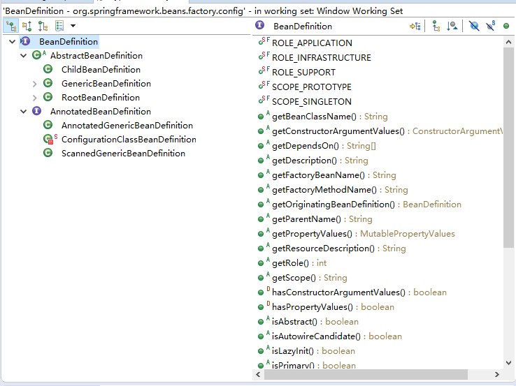This screenshot has width=516, height=386.
Task: Select GenericBeanDefinition in the tree
Action: (x=106, y=84)
